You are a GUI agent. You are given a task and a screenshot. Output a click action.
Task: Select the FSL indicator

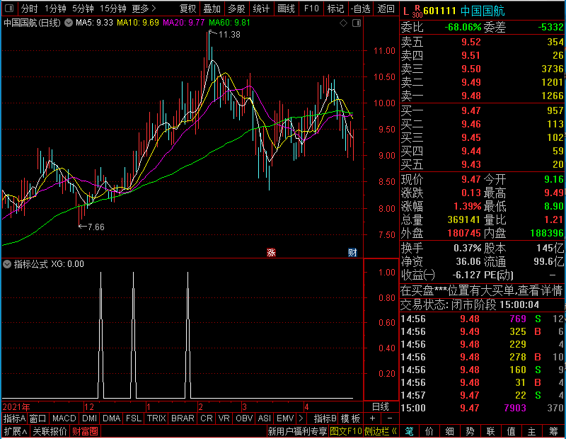(134, 418)
